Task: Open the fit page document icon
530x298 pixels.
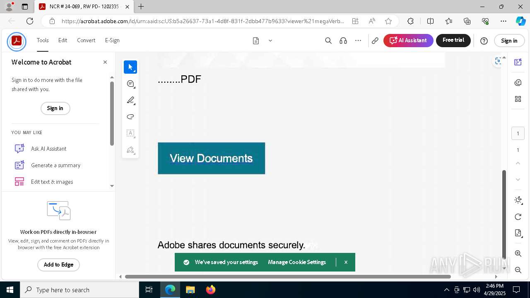Action: [518, 233]
